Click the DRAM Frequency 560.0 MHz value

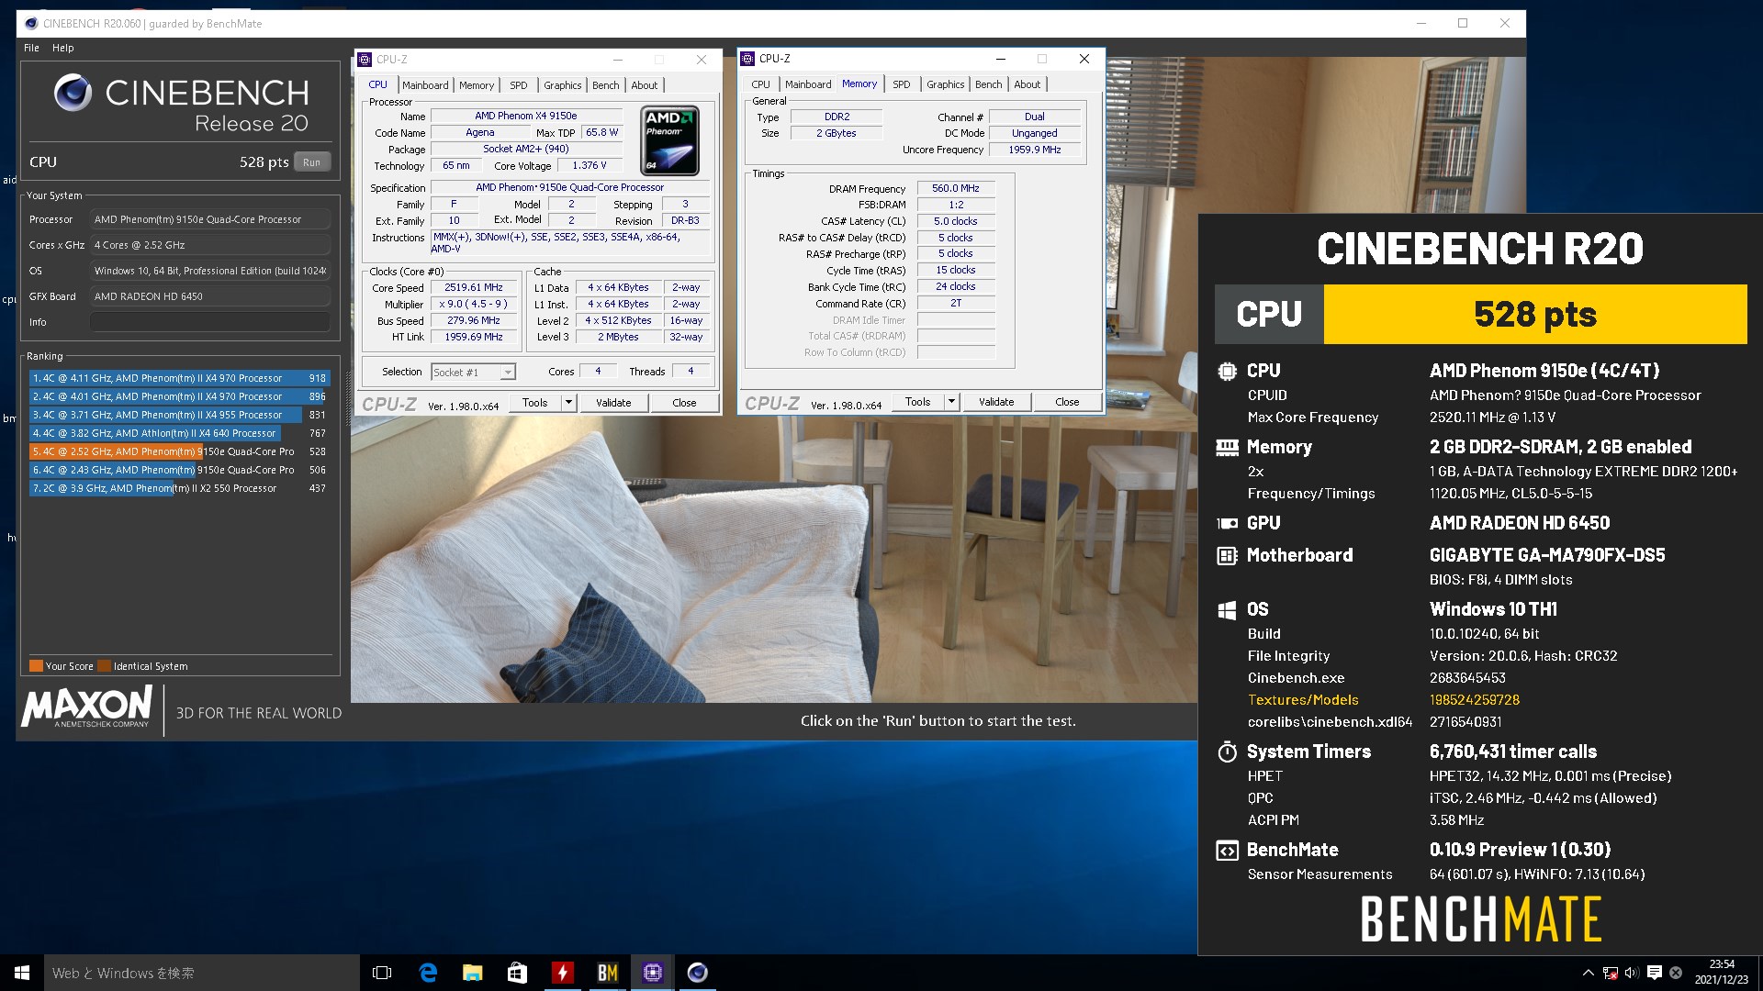coord(956,188)
